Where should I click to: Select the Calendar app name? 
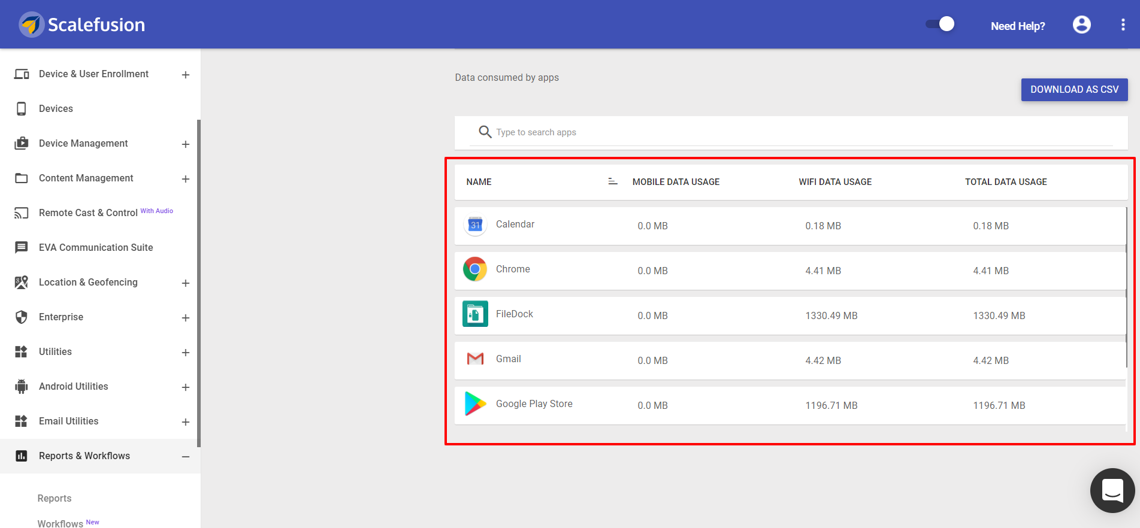click(515, 224)
